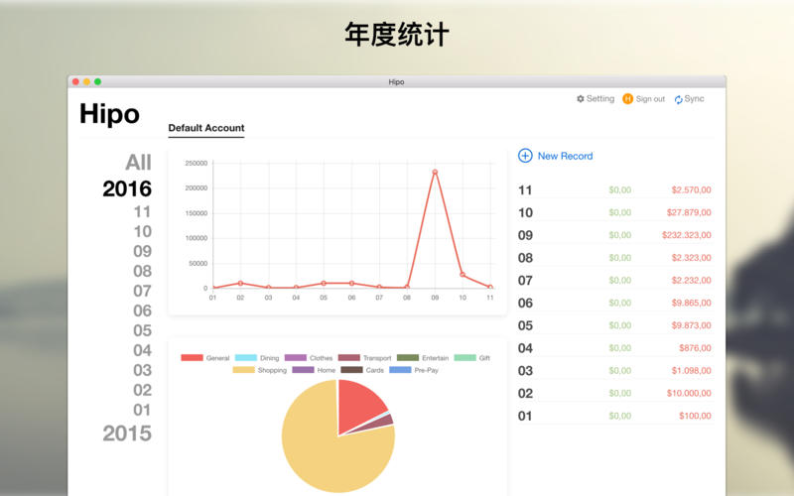Select month 08 in the sidebar
The height and width of the screenshot is (496, 794).
click(142, 271)
